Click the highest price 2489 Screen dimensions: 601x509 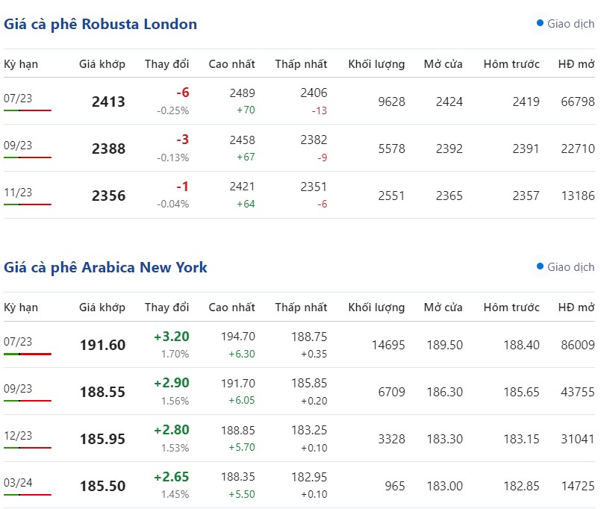242,93
